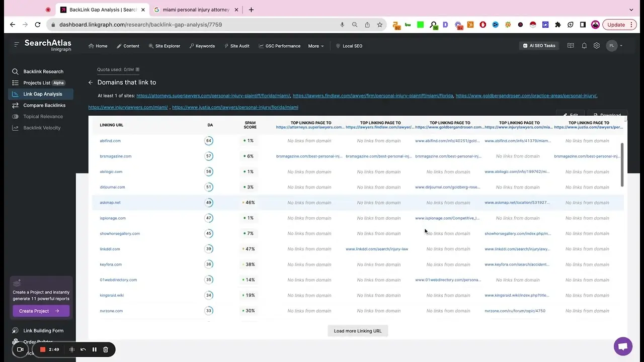Open the settings gear icon in header
The height and width of the screenshot is (362, 644).
pos(597,46)
